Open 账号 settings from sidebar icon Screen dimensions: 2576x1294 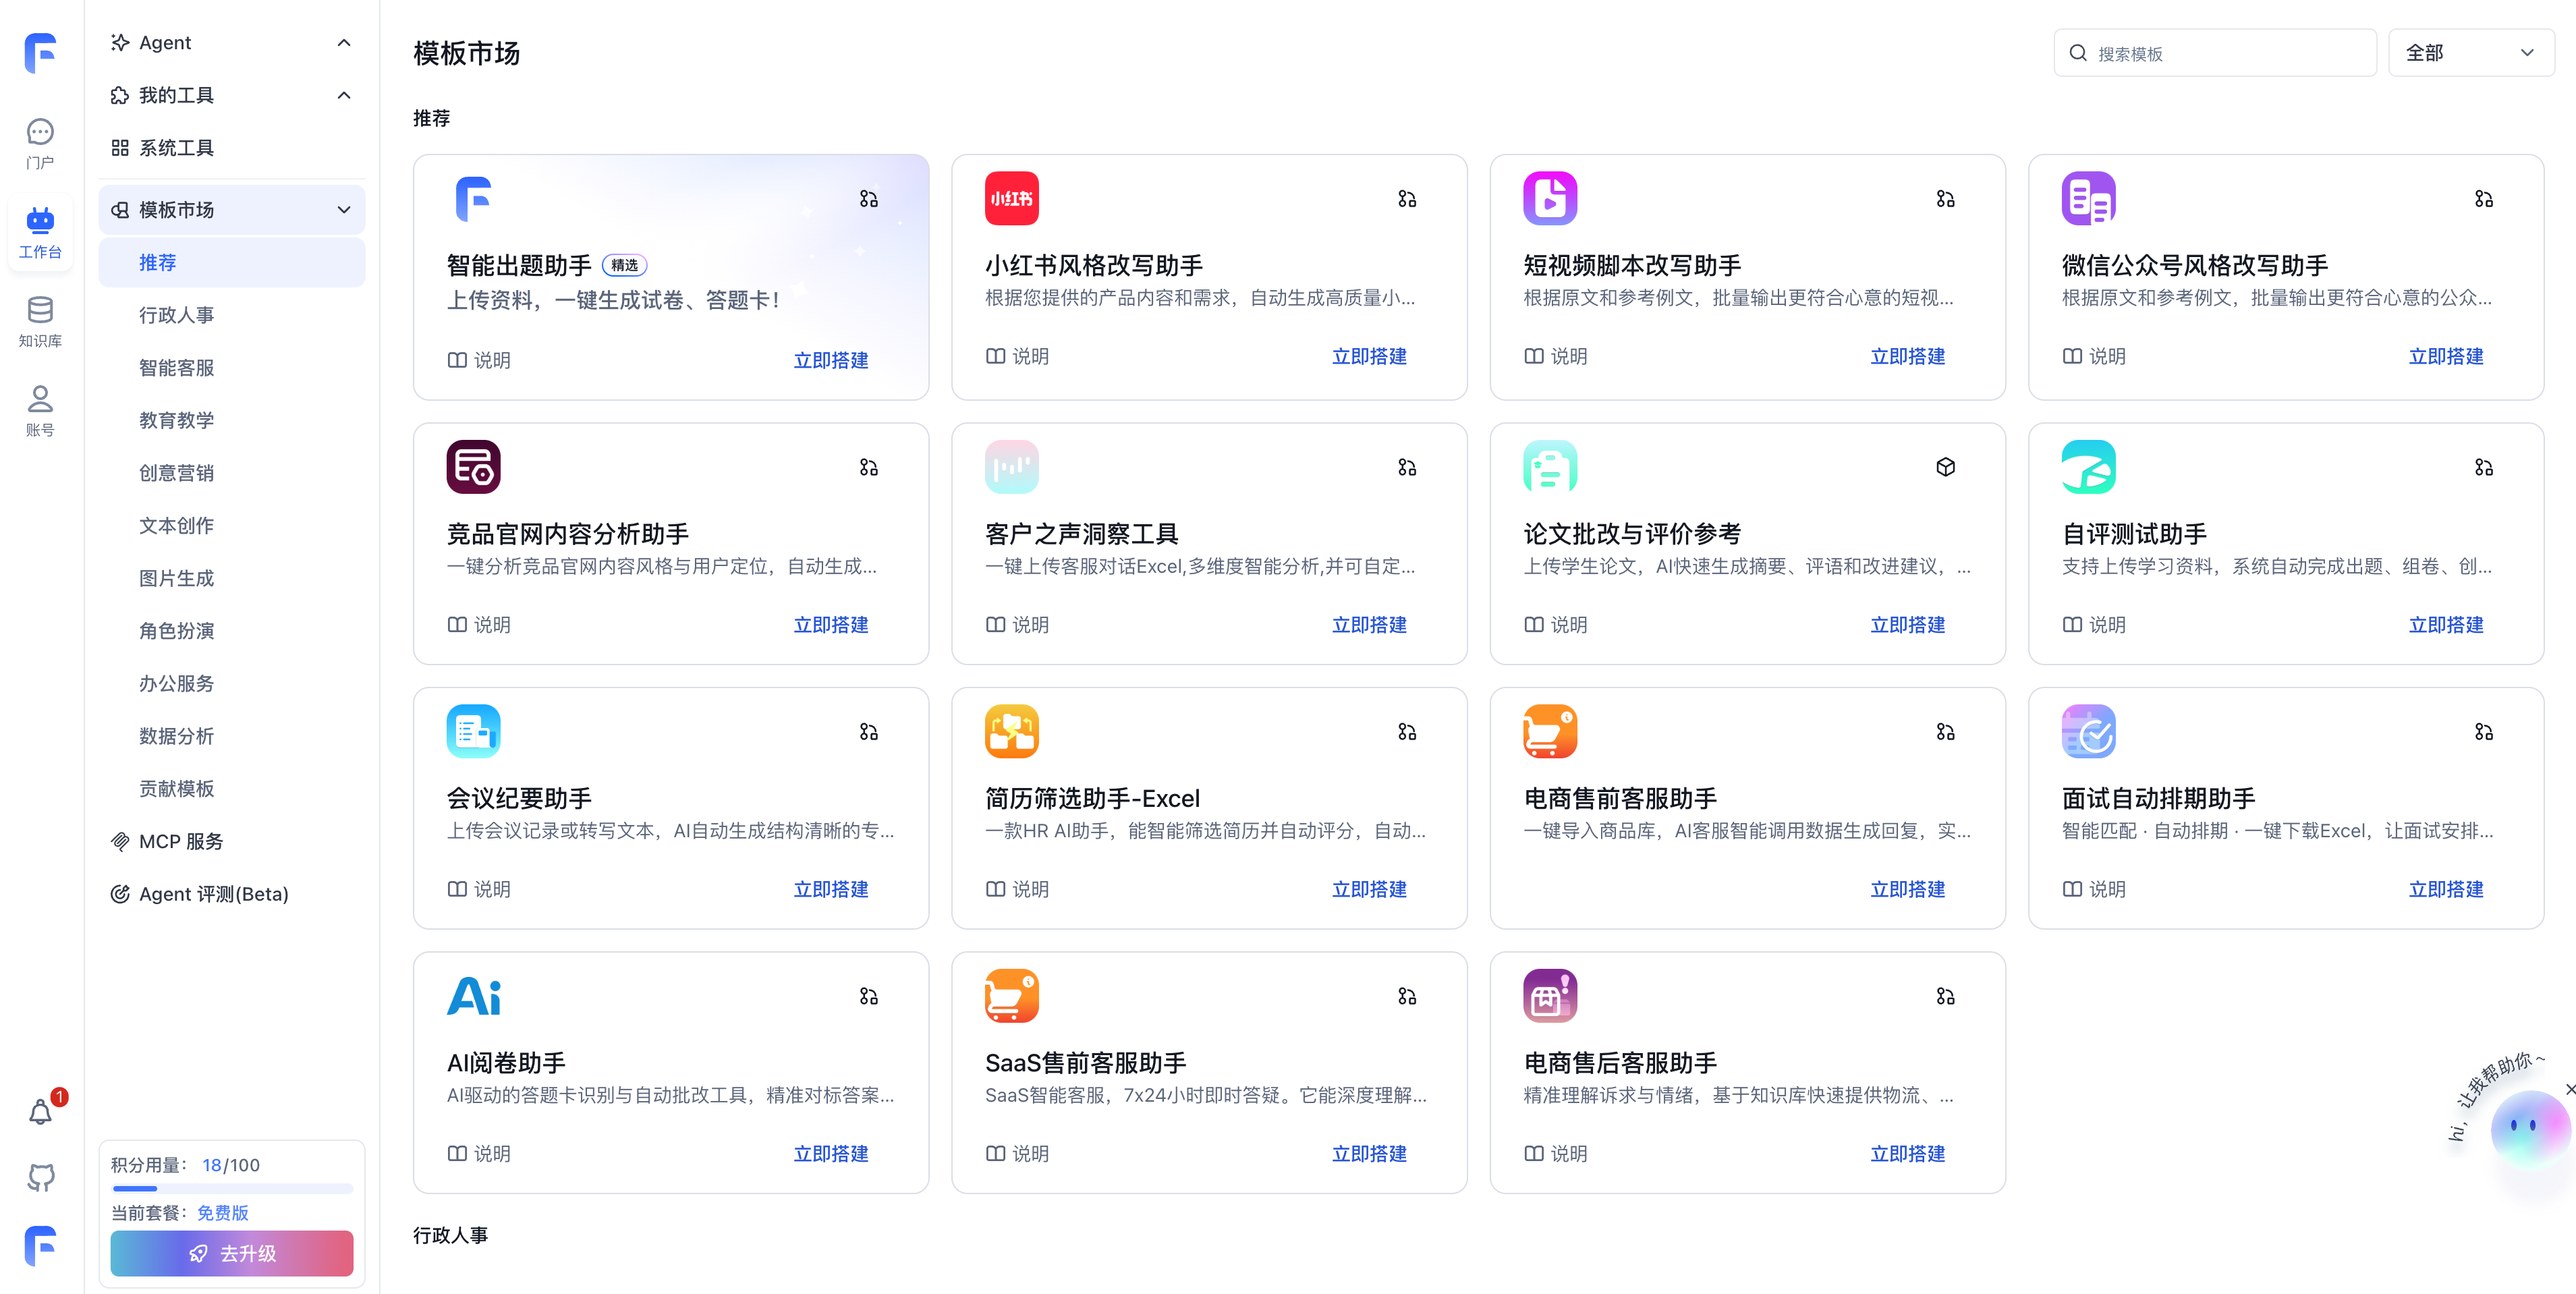click(x=40, y=410)
